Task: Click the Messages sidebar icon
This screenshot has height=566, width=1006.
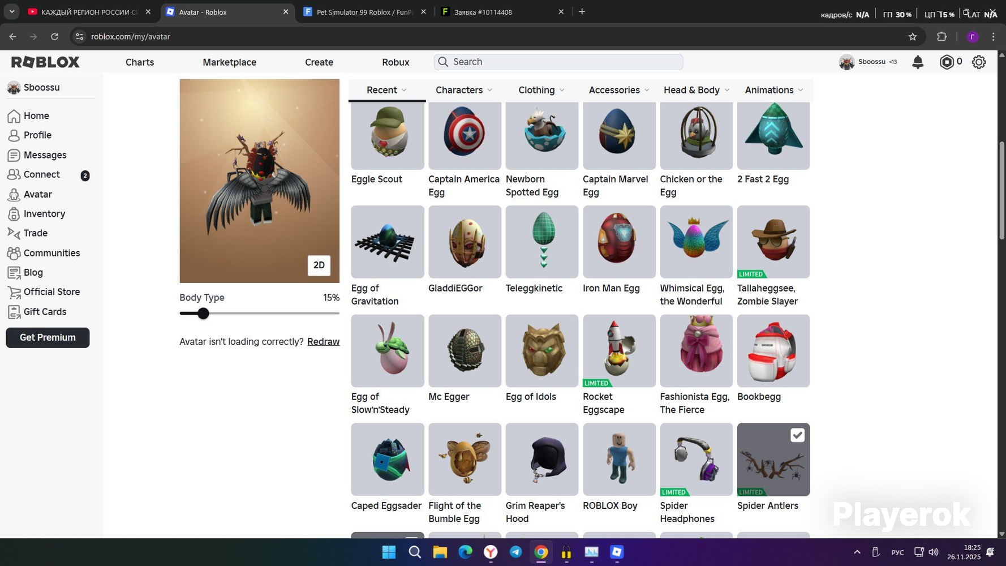Action: click(x=14, y=155)
